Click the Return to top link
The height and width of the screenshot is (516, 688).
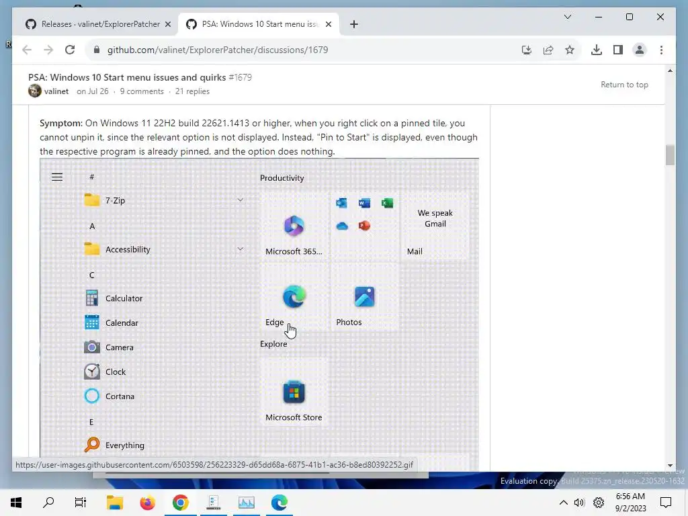coord(624,85)
